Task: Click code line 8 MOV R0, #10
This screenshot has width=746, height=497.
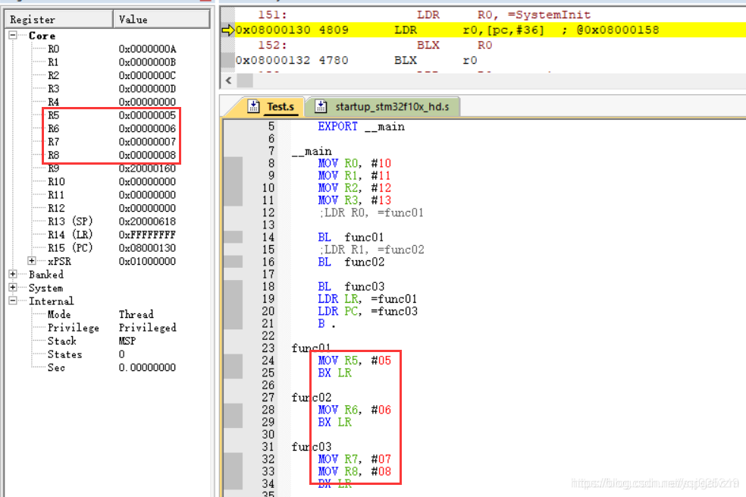Action: pos(355,163)
